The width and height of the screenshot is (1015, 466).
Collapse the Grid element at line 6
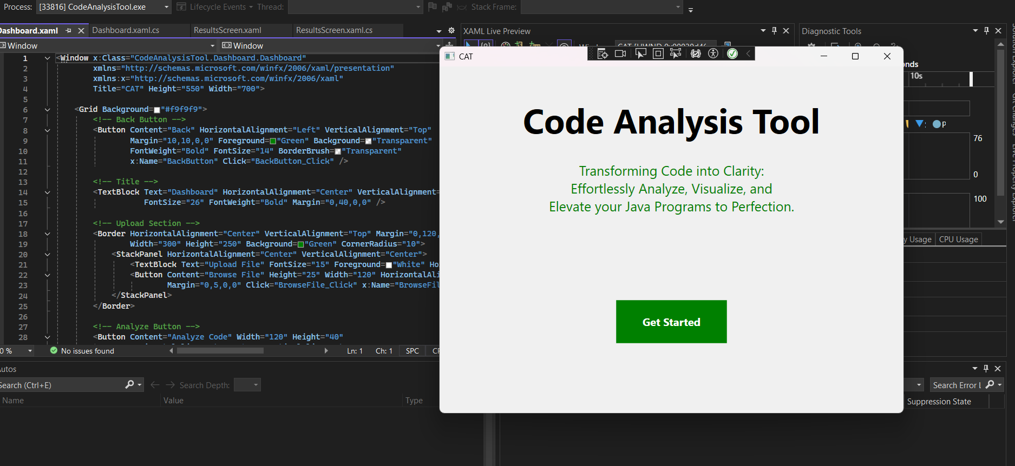(48, 110)
